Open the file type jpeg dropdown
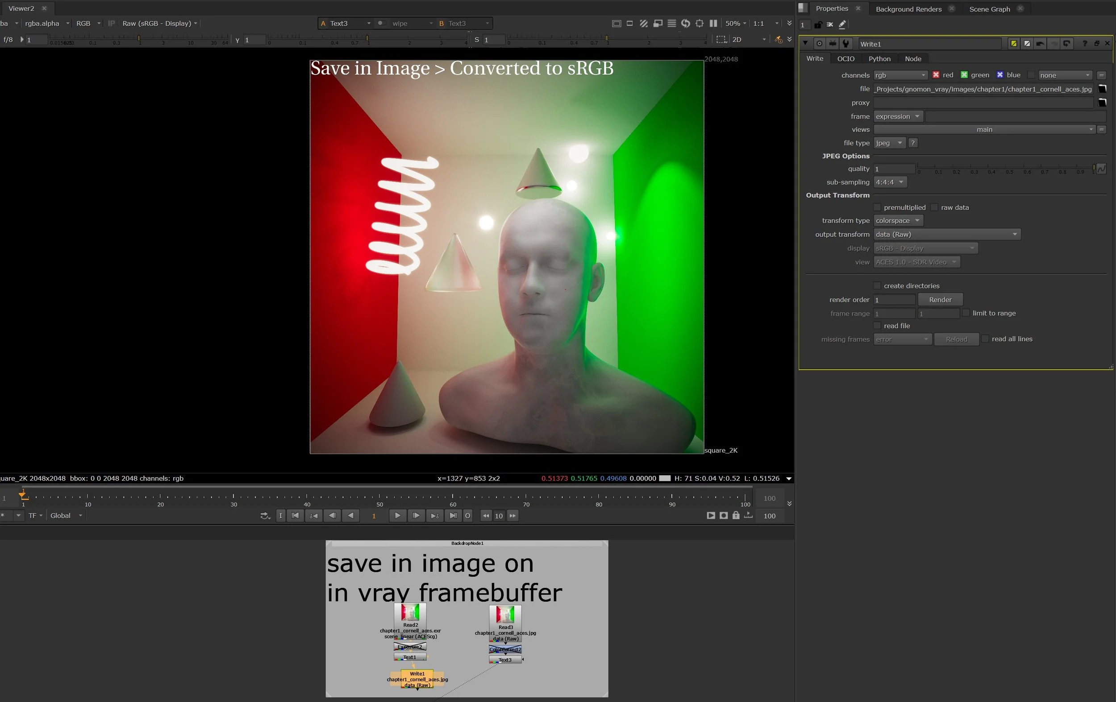The width and height of the screenshot is (1116, 702). tap(888, 143)
